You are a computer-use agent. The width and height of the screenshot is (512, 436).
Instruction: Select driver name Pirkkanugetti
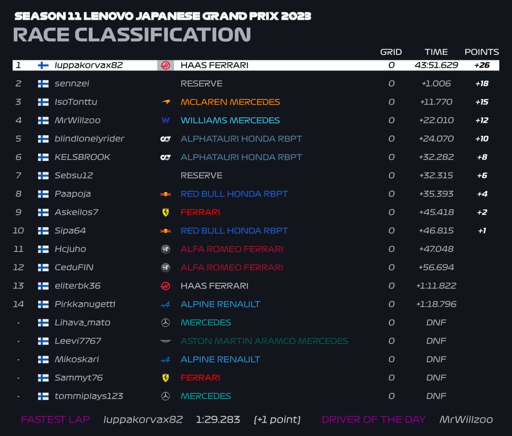pyautogui.click(x=85, y=304)
